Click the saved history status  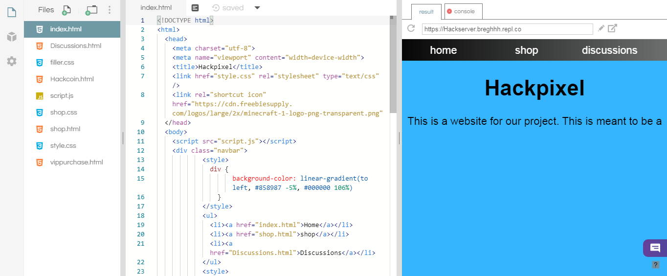point(228,8)
